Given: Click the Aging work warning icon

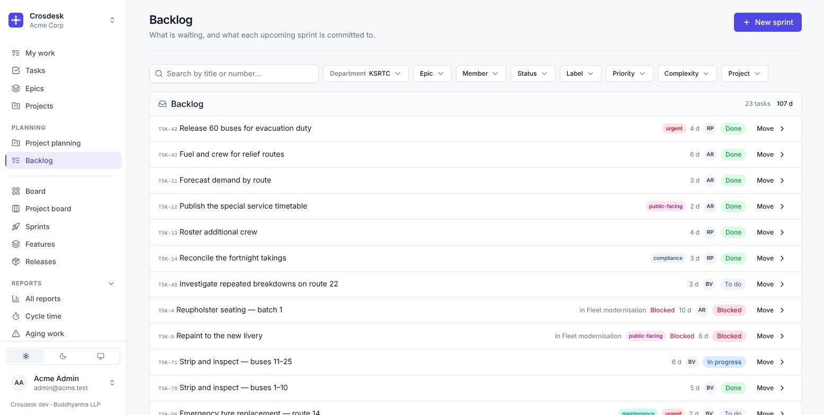Looking at the screenshot, I should pyautogui.click(x=16, y=333).
